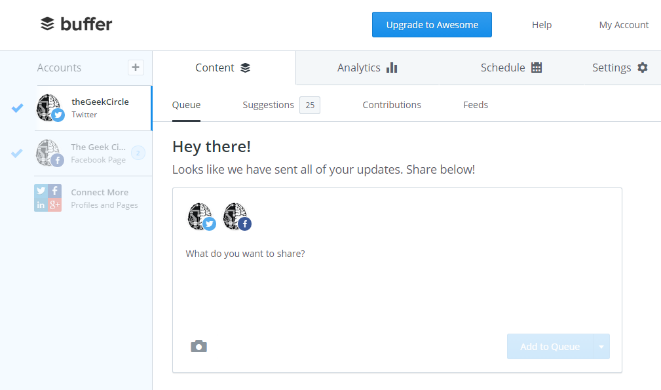Click the Buffer logo

click(x=76, y=24)
